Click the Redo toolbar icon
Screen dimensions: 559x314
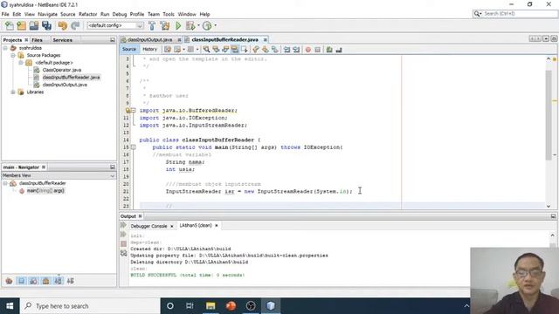point(75,25)
